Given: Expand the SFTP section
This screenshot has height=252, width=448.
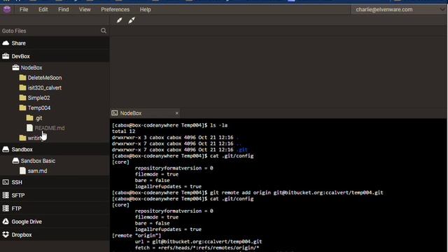Looking at the screenshot, I should pos(17,195).
